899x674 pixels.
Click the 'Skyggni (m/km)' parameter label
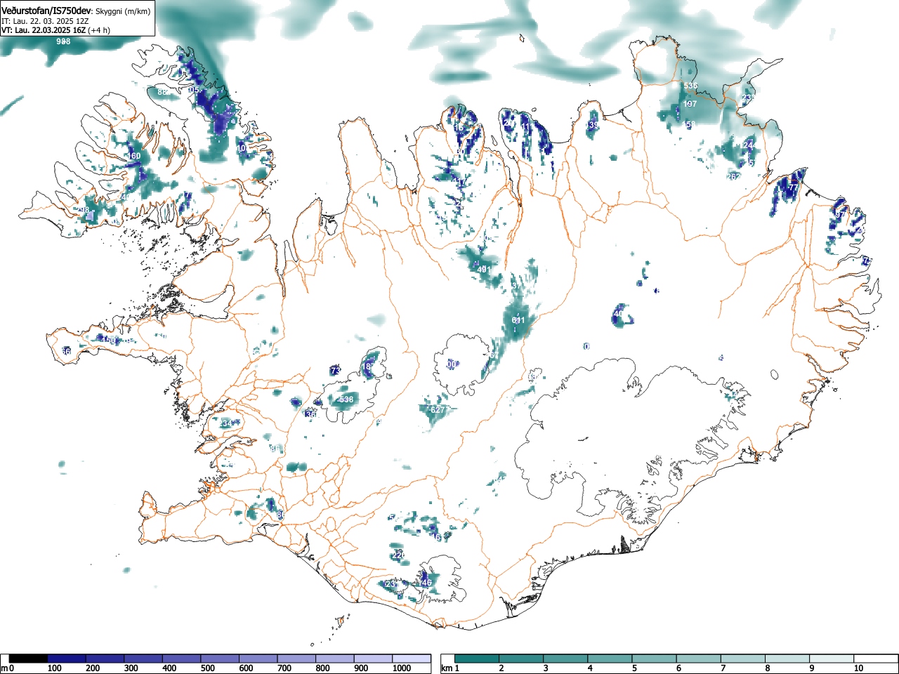[x=122, y=12]
